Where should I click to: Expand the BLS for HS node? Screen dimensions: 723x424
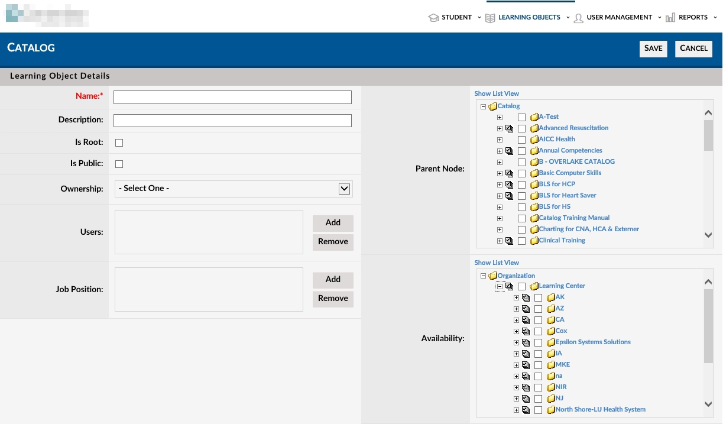click(x=500, y=207)
